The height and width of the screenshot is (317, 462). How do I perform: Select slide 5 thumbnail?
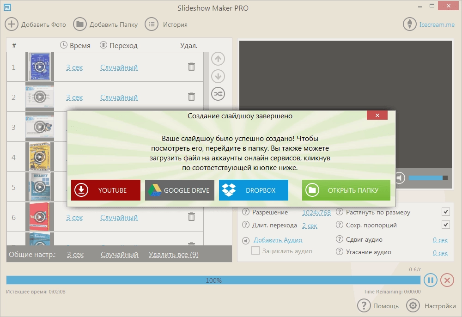tap(40, 187)
